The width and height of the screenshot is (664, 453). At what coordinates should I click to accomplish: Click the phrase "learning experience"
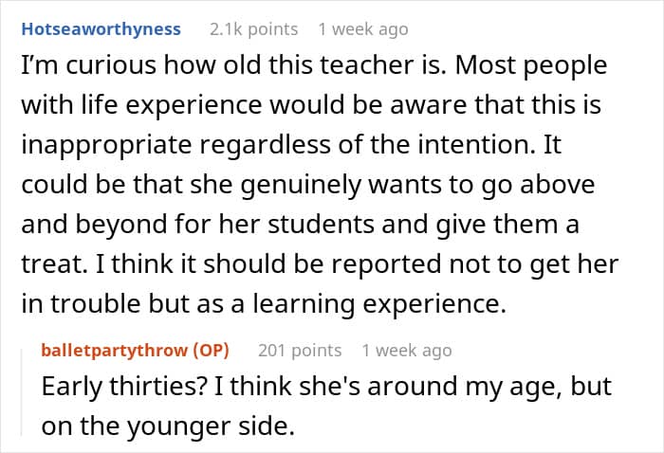379,304
